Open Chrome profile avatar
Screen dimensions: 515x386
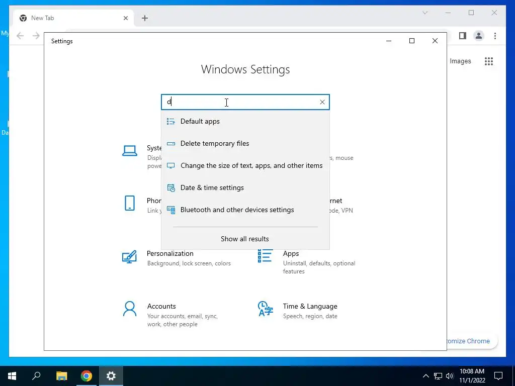click(479, 36)
